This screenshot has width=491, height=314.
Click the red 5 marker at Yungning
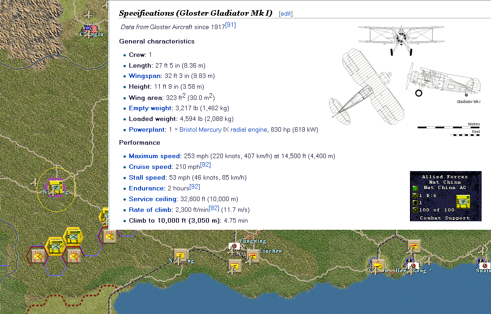(234, 246)
